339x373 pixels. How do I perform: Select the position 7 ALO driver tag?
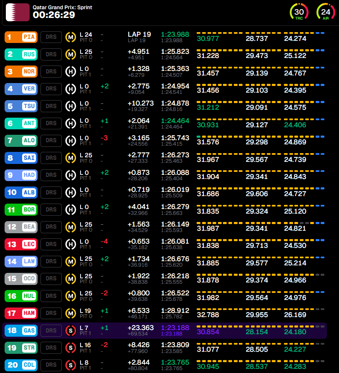point(21,141)
